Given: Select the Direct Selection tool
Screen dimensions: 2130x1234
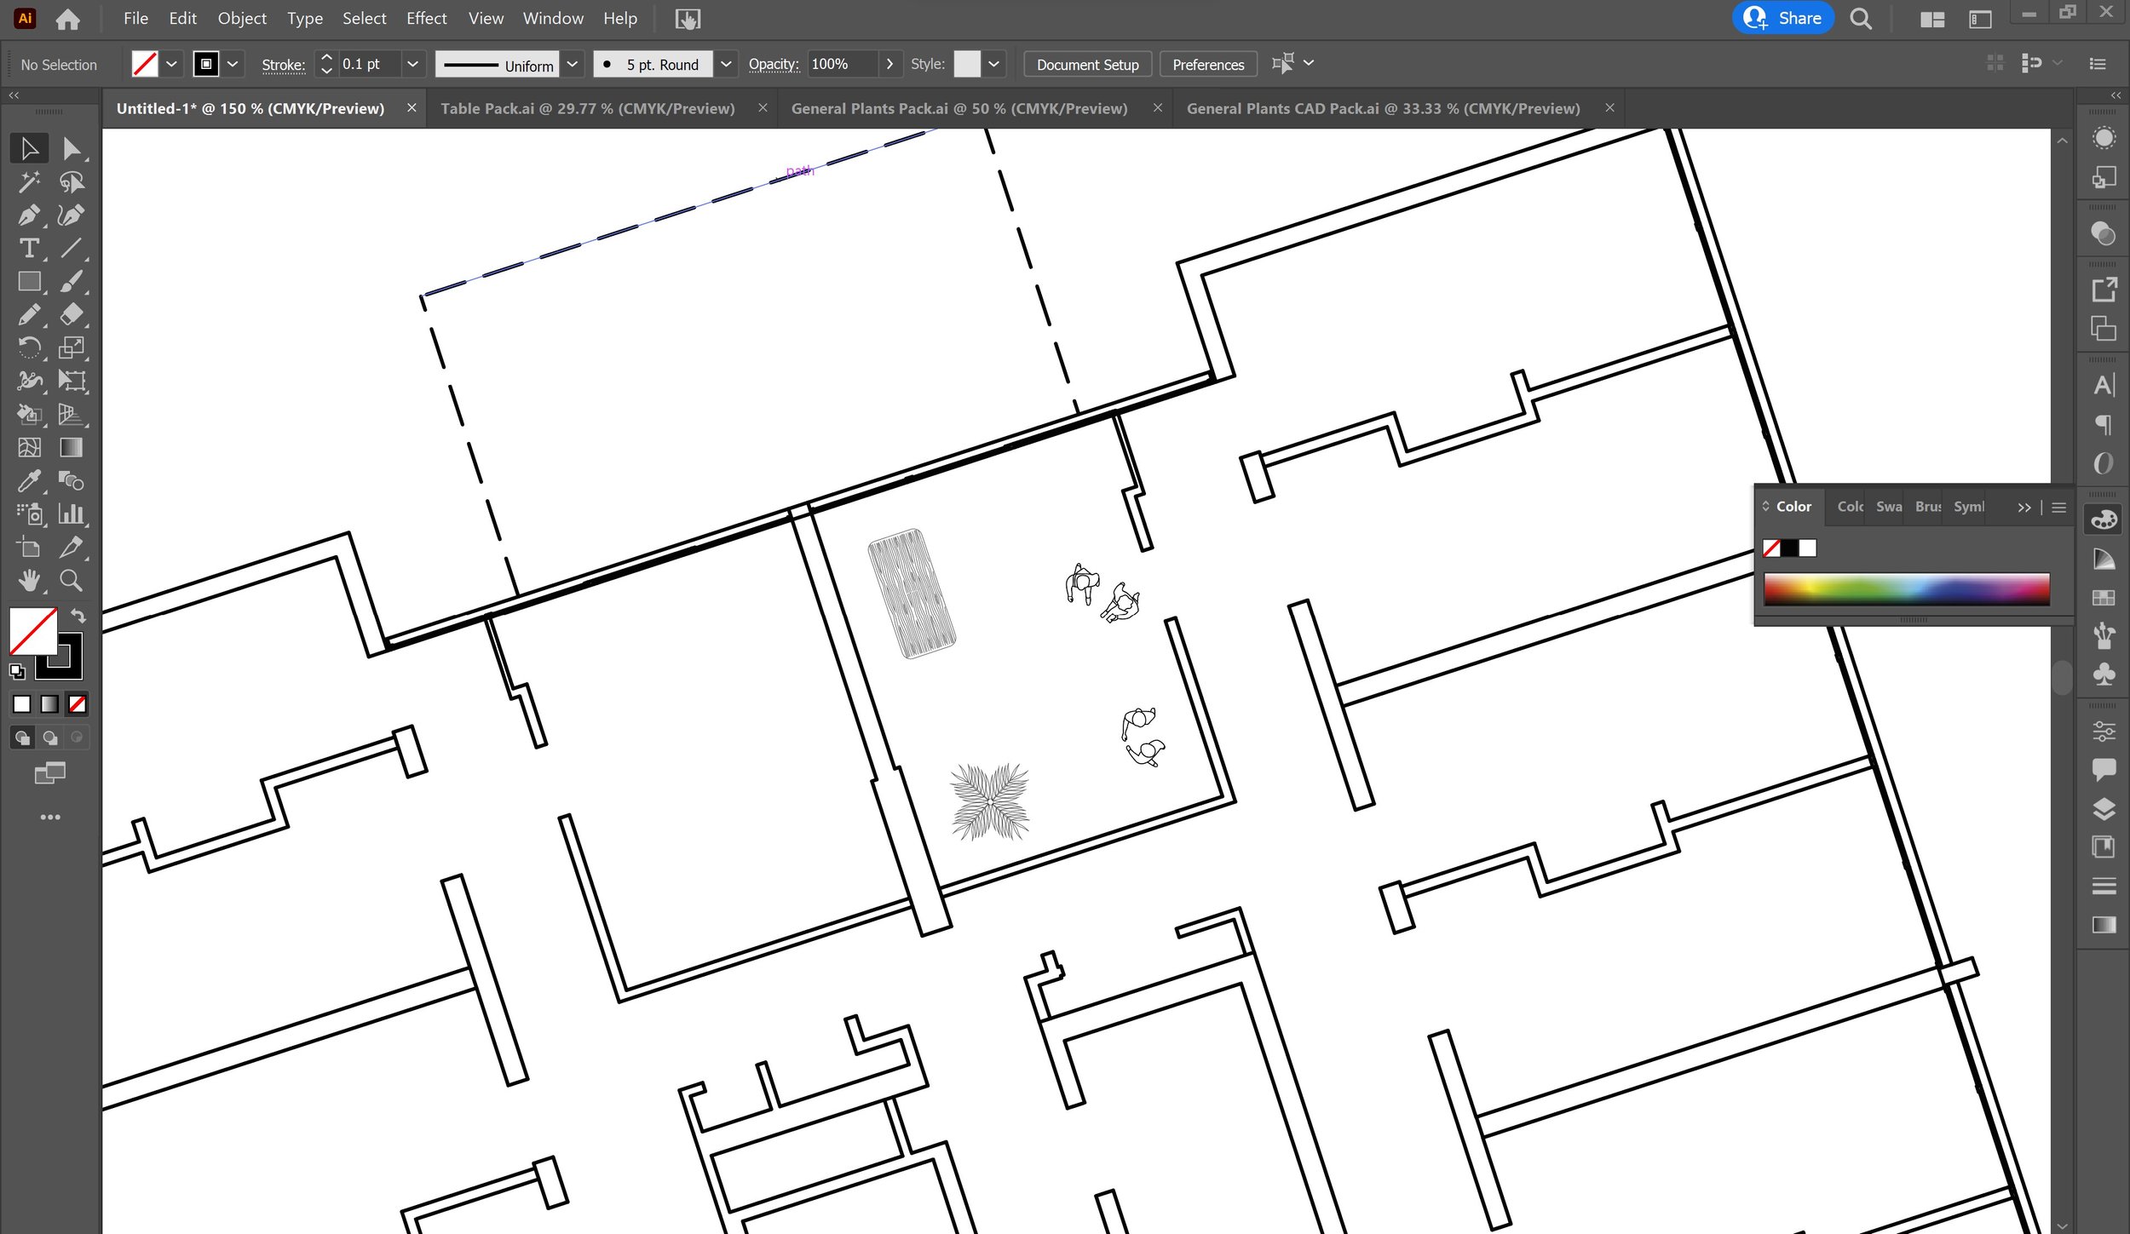Looking at the screenshot, I should pos(72,148).
